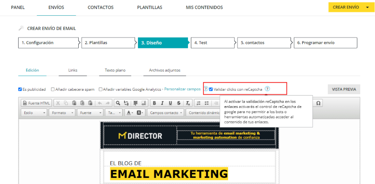The image size is (375, 184).
Task: Go to step 4. Test
Action: [x=213, y=43]
